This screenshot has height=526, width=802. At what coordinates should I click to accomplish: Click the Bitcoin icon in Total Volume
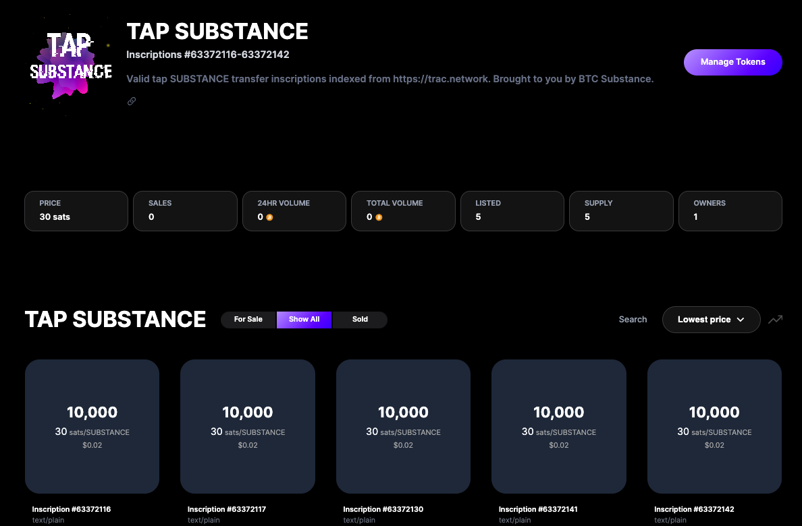(x=379, y=217)
